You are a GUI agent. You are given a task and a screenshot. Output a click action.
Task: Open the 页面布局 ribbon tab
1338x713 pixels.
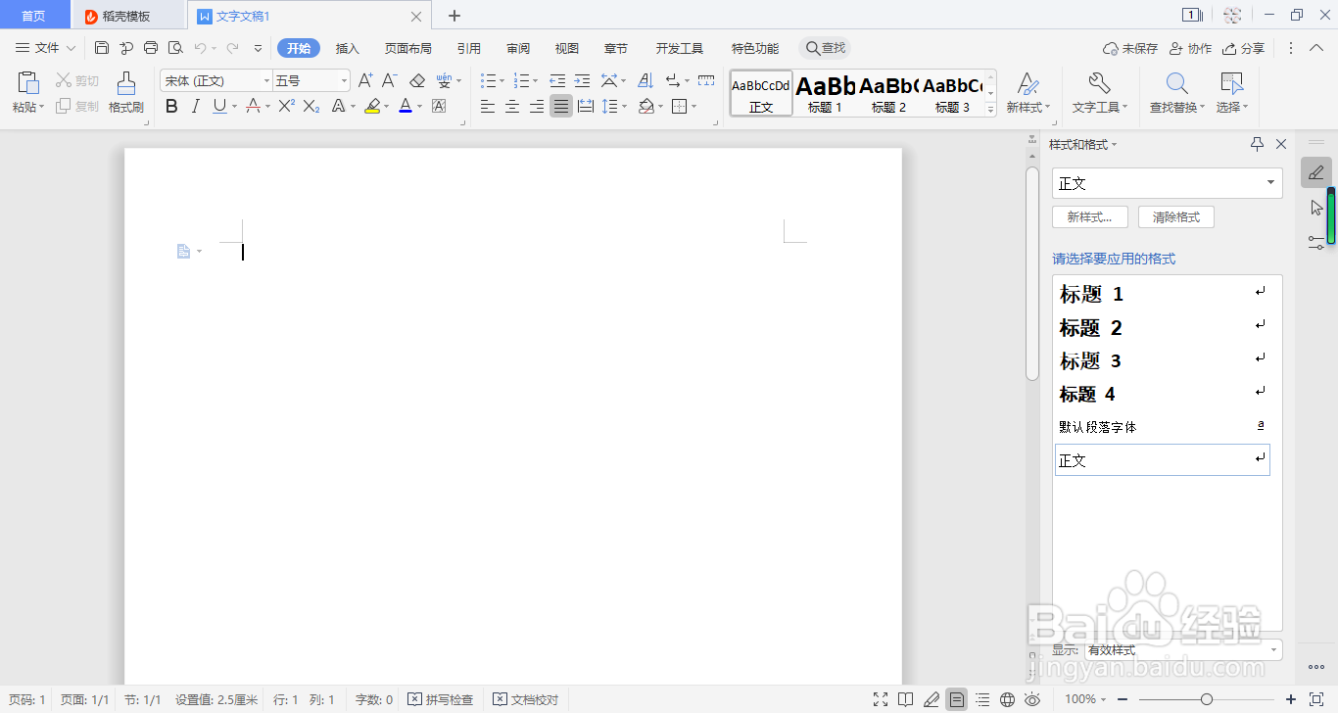[408, 48]
